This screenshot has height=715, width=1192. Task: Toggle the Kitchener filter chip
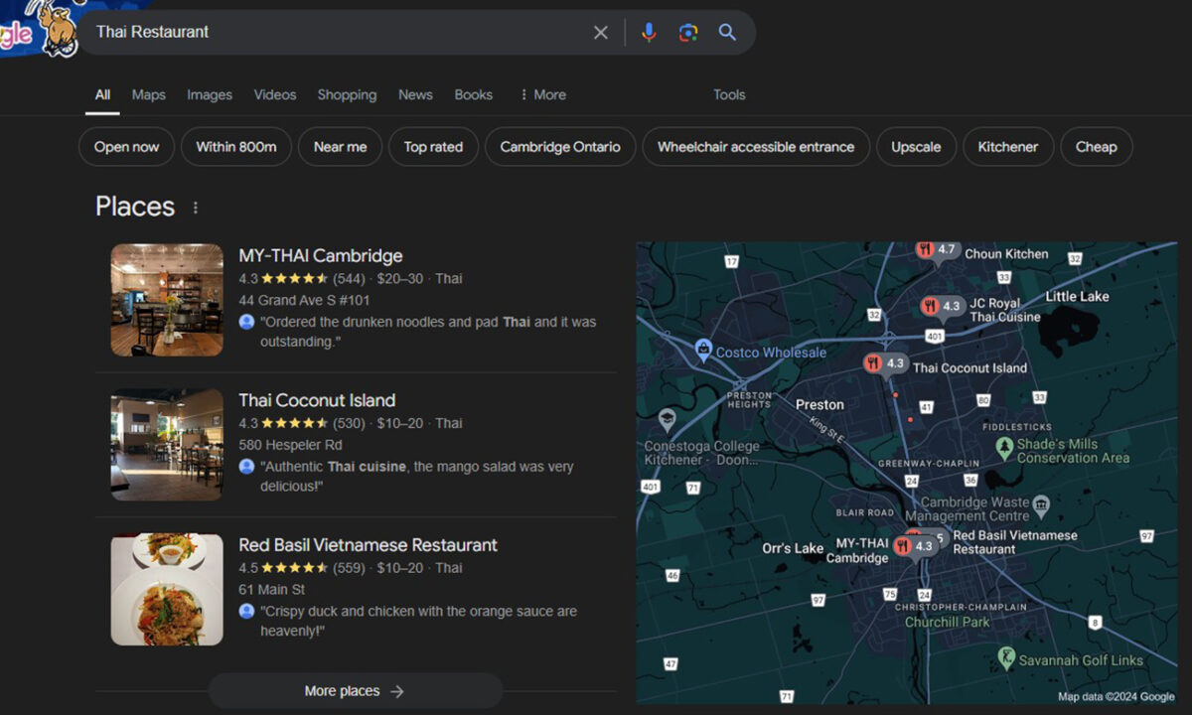coord(1008,147)
